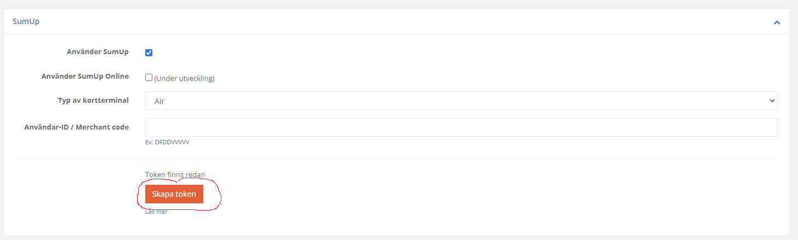Click the empty SumUp header bar area
Viewport: 798px width, 240px height.
[x=384, y=22]
